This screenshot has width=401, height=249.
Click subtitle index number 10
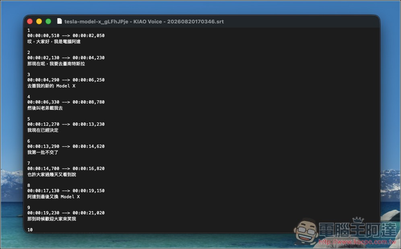point(30,230)
